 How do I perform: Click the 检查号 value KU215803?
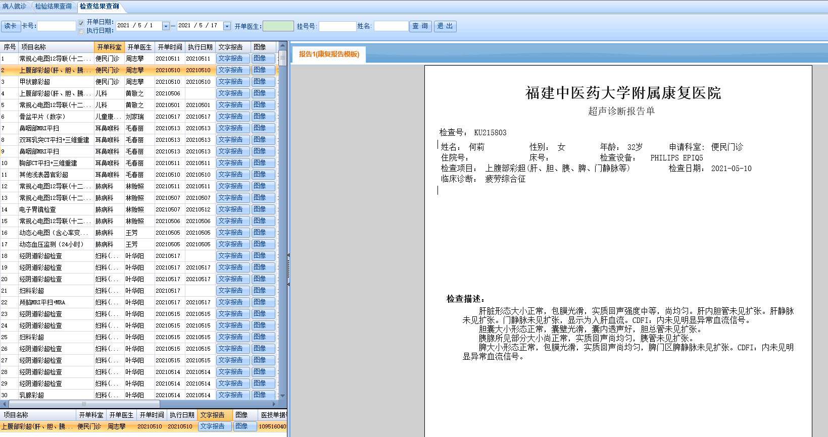coord(490,133)
